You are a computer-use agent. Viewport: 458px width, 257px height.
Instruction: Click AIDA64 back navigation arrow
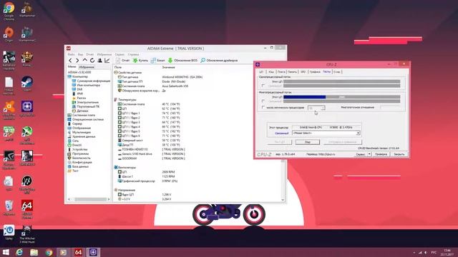[70, 60]
